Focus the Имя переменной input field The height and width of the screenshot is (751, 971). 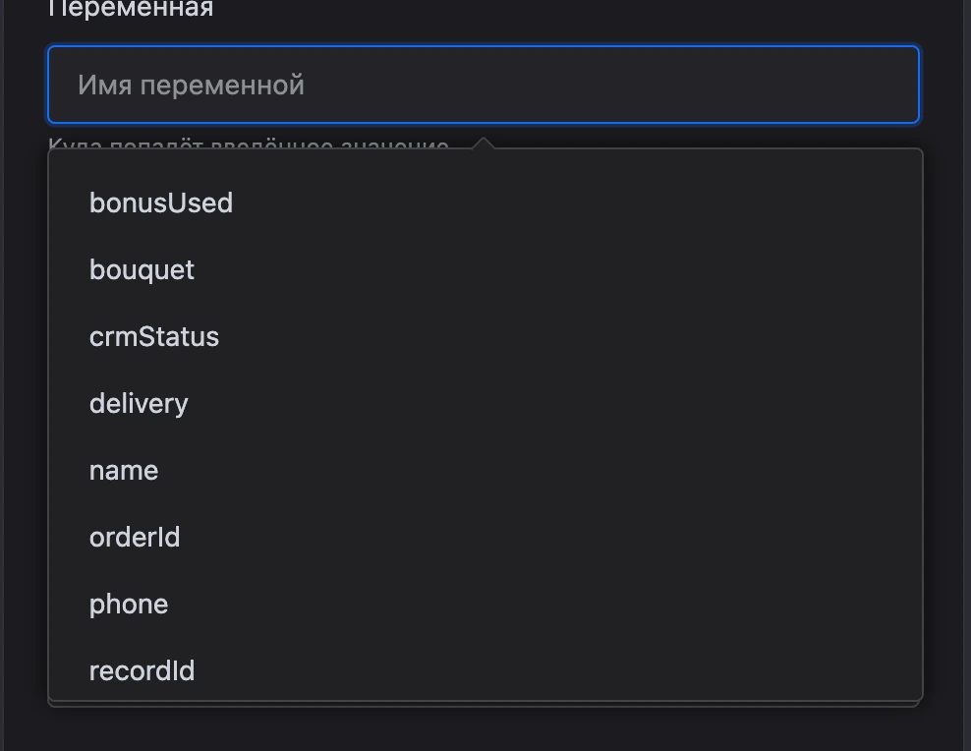coord(484,85)
